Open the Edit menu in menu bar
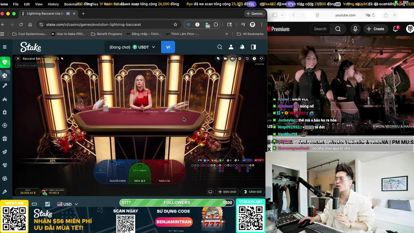 (x=27, y=4)
